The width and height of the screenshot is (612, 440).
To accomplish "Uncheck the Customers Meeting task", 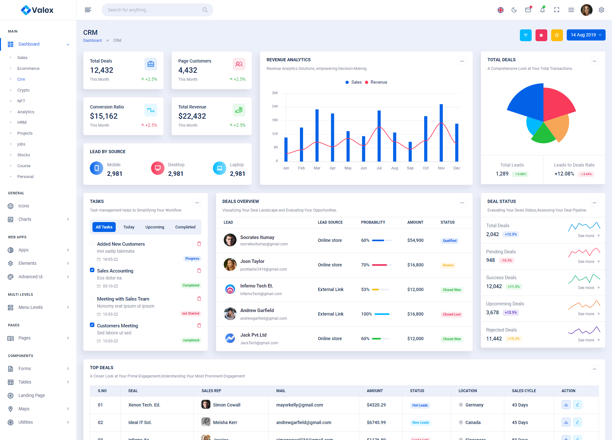I will click(x=92, y=325).
